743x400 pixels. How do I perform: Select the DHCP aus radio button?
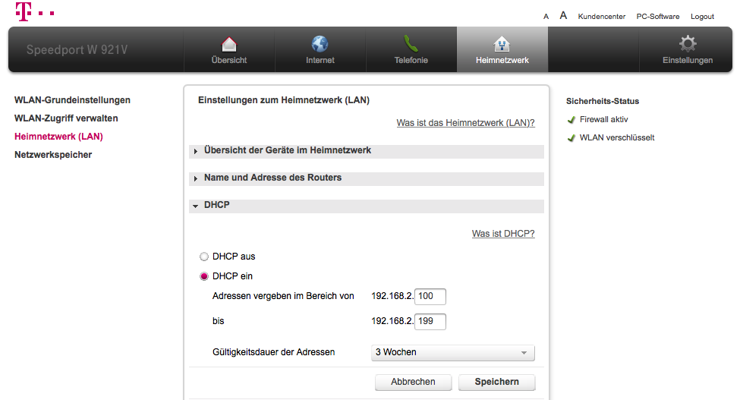pyautogui.click(x=203, y=257)
